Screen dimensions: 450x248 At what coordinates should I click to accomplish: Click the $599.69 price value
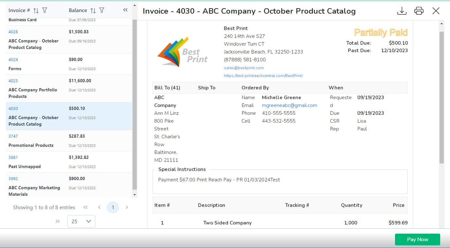[x=398, y=223]
